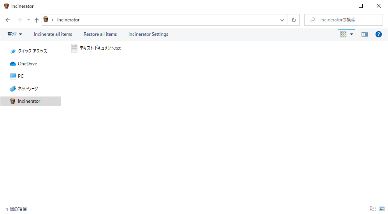The image size is (388, 214).
Task: Go up one folder level
Action: click(x=36, y=20)
